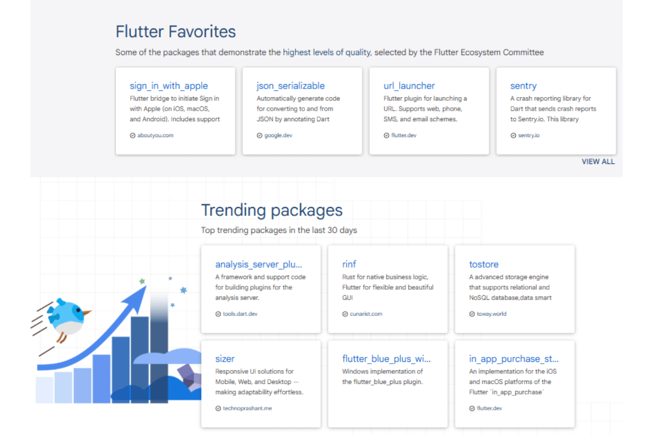653x435 pixels.
Task: Click the in_app_purchase_storekit description text
Action: (513, 382)
